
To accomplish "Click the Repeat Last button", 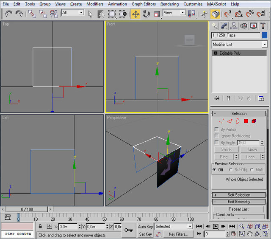I will [239, 209].
